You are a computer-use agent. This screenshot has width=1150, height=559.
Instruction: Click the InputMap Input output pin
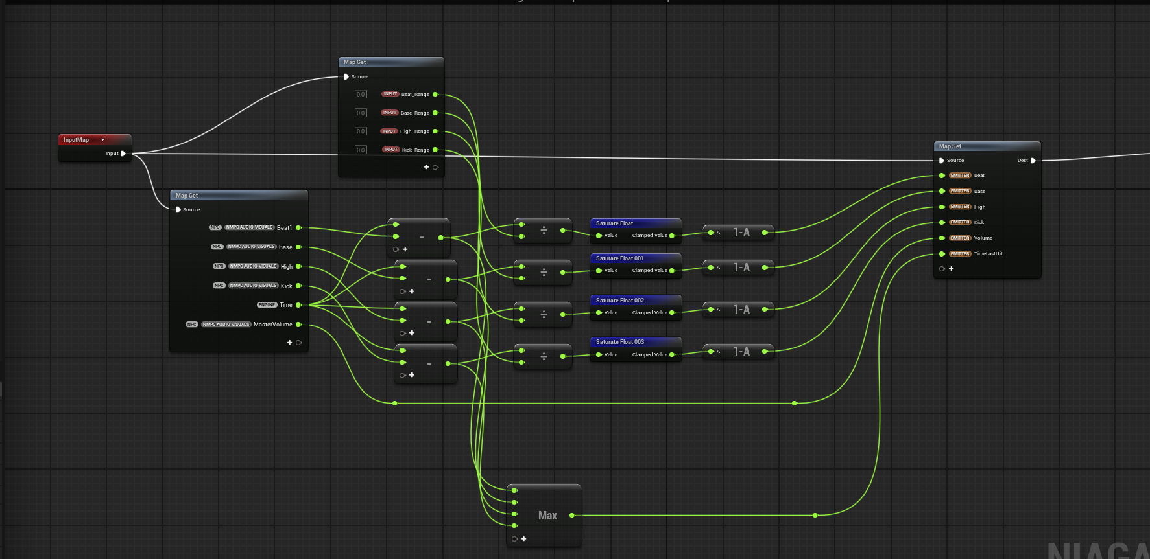[123, 154]
